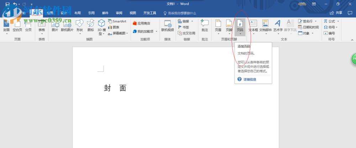356x148 pixels.
Task: Insert a 页眉 (header)
Action: click(218, 26)
